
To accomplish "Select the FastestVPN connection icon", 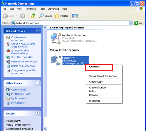I will [56, 60].
